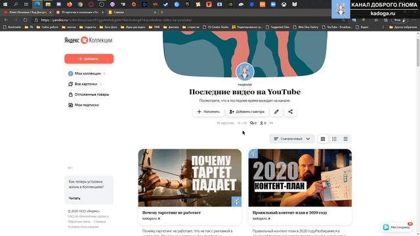Open the 2020 Контент-план thumbnail
Screen dimensions: 420x236
[x=300, y=178]
